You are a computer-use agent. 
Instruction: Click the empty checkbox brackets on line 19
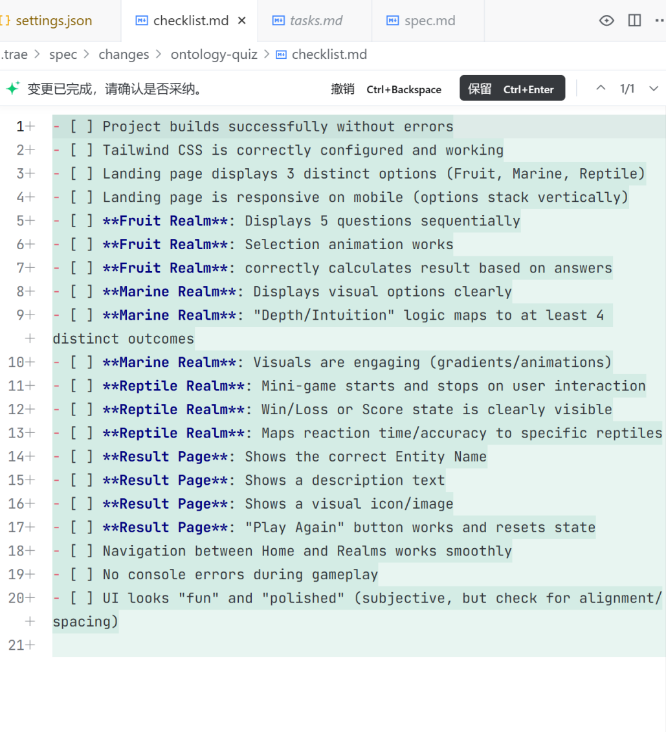tap(81, 575)
